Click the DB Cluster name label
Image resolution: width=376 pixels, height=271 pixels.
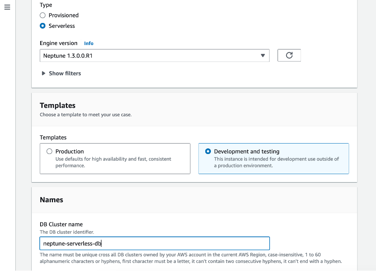pyautogui.click(x=61, y=224)
